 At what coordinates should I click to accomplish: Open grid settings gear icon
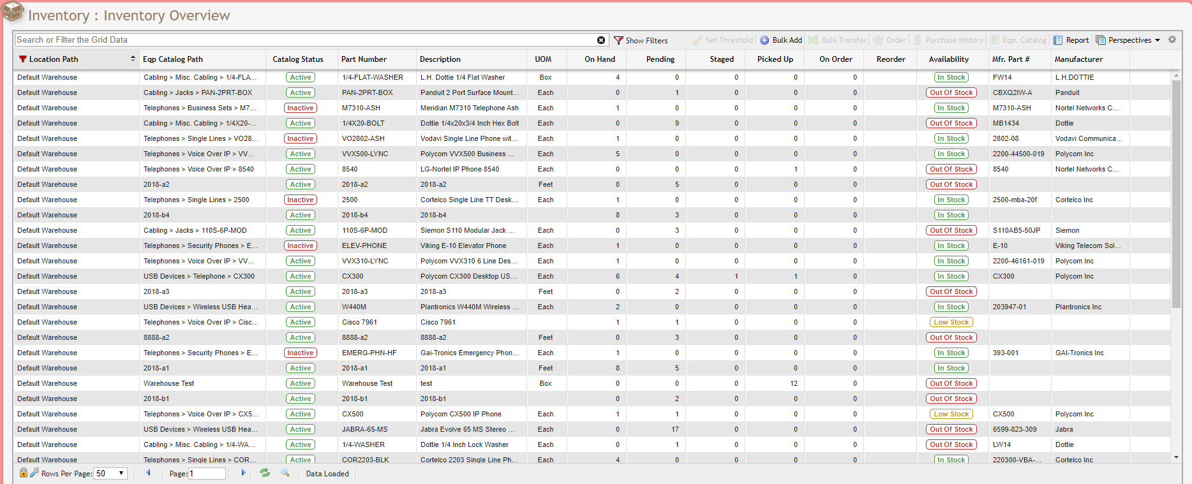1172,40
